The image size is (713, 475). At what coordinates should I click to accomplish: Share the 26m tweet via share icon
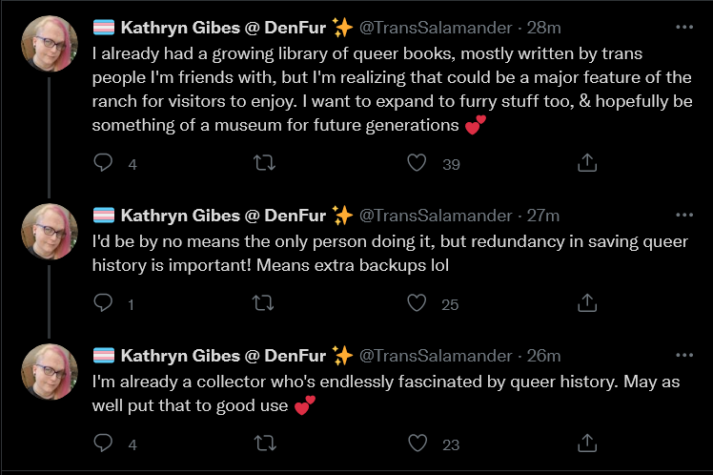587,443
